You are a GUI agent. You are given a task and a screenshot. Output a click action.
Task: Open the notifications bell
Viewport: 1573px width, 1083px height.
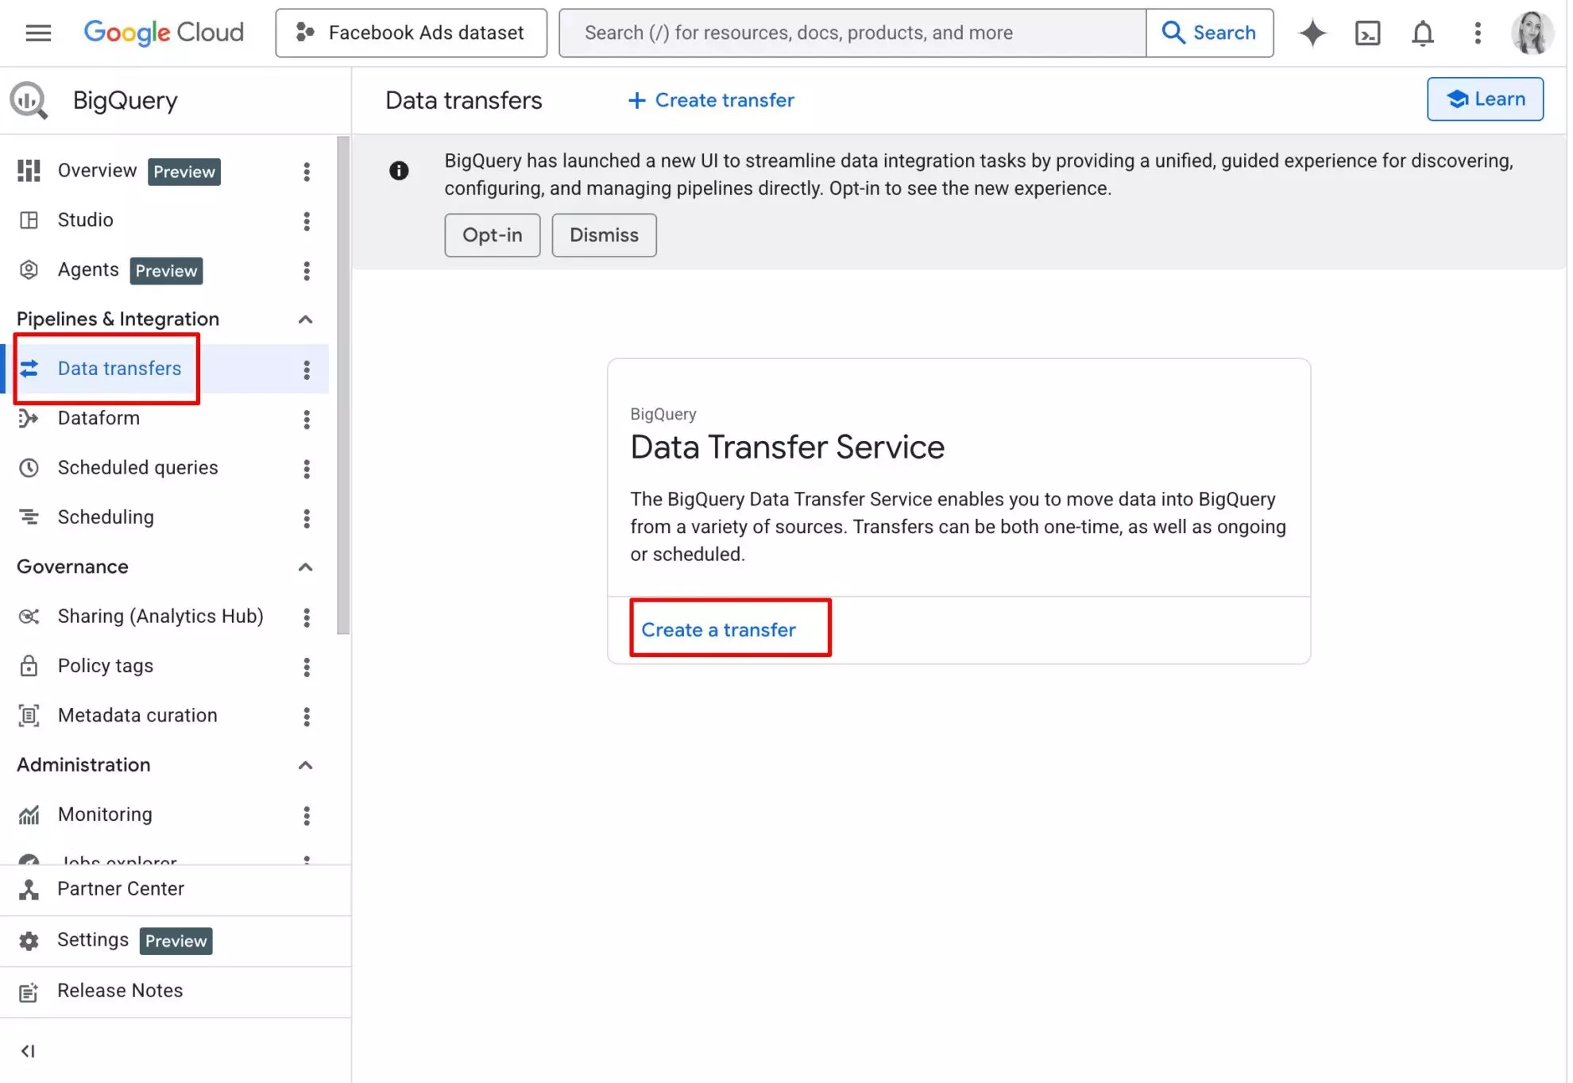[x=1422, y=33]
